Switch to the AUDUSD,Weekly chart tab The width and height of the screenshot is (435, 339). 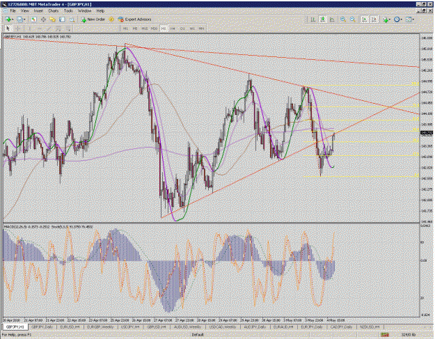click(x=187, y=327)
